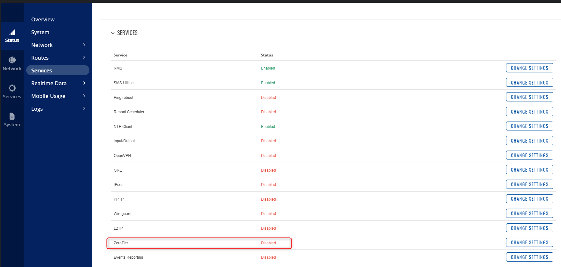The image size is (561, 267).
Task: Click Change Settings for Reboot Scheduler
Action: (529, 112)
